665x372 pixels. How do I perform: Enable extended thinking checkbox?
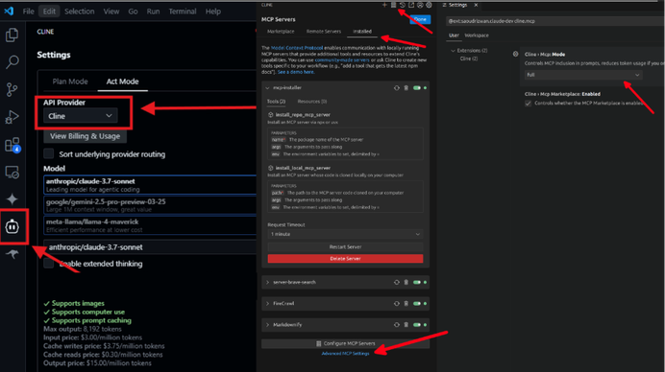pyautogui.click(x=49, y=264)
